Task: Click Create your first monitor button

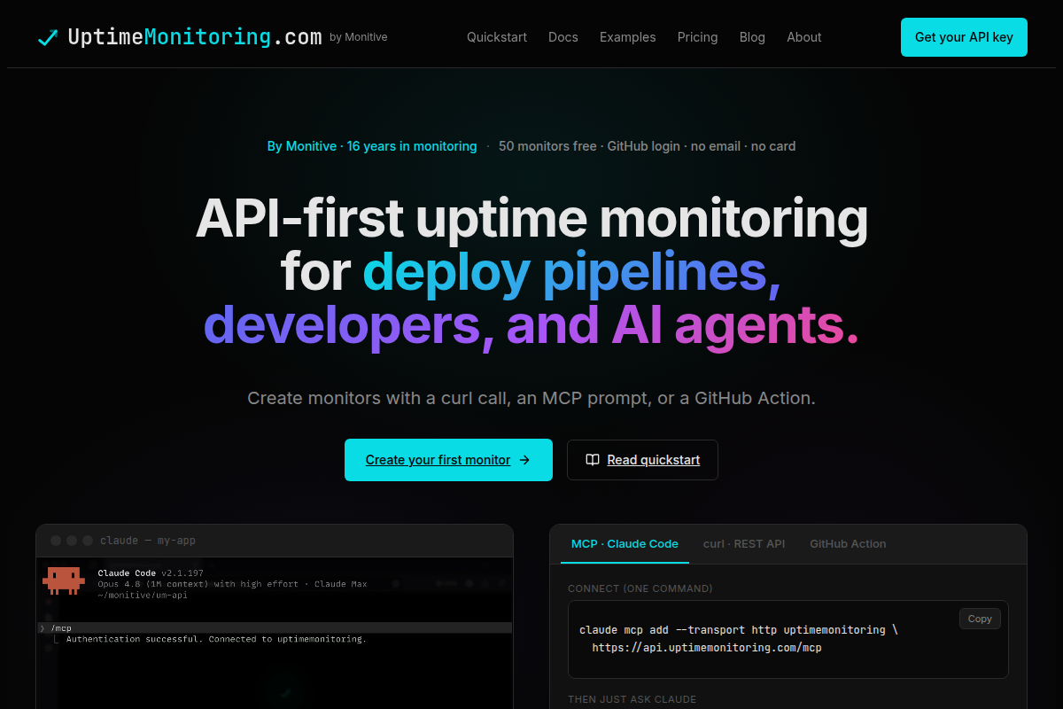Action: [448, 460]
